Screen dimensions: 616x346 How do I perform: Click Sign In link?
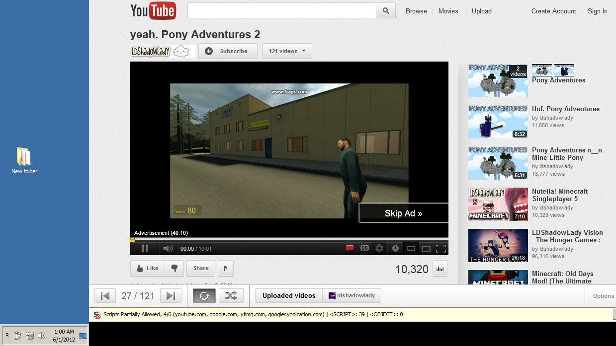(597, 11)
